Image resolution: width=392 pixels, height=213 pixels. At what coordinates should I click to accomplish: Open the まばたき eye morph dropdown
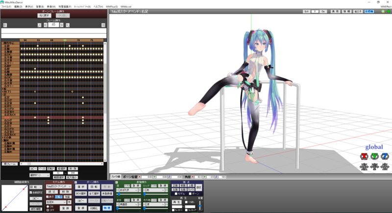[x=128, y=190]
